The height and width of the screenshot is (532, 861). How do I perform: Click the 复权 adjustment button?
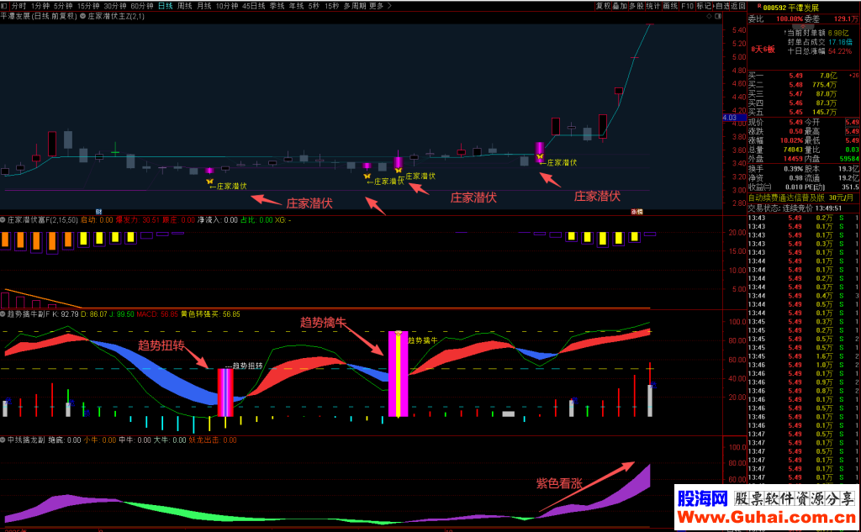603,5
